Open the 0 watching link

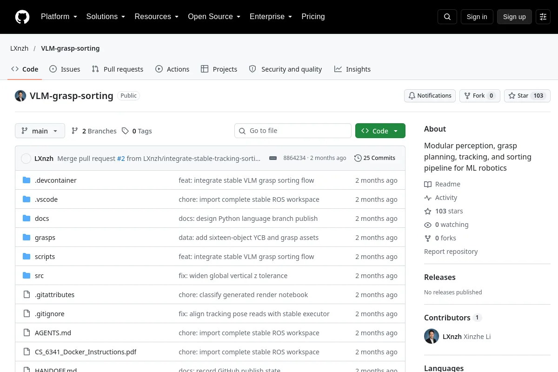(446, 225)
